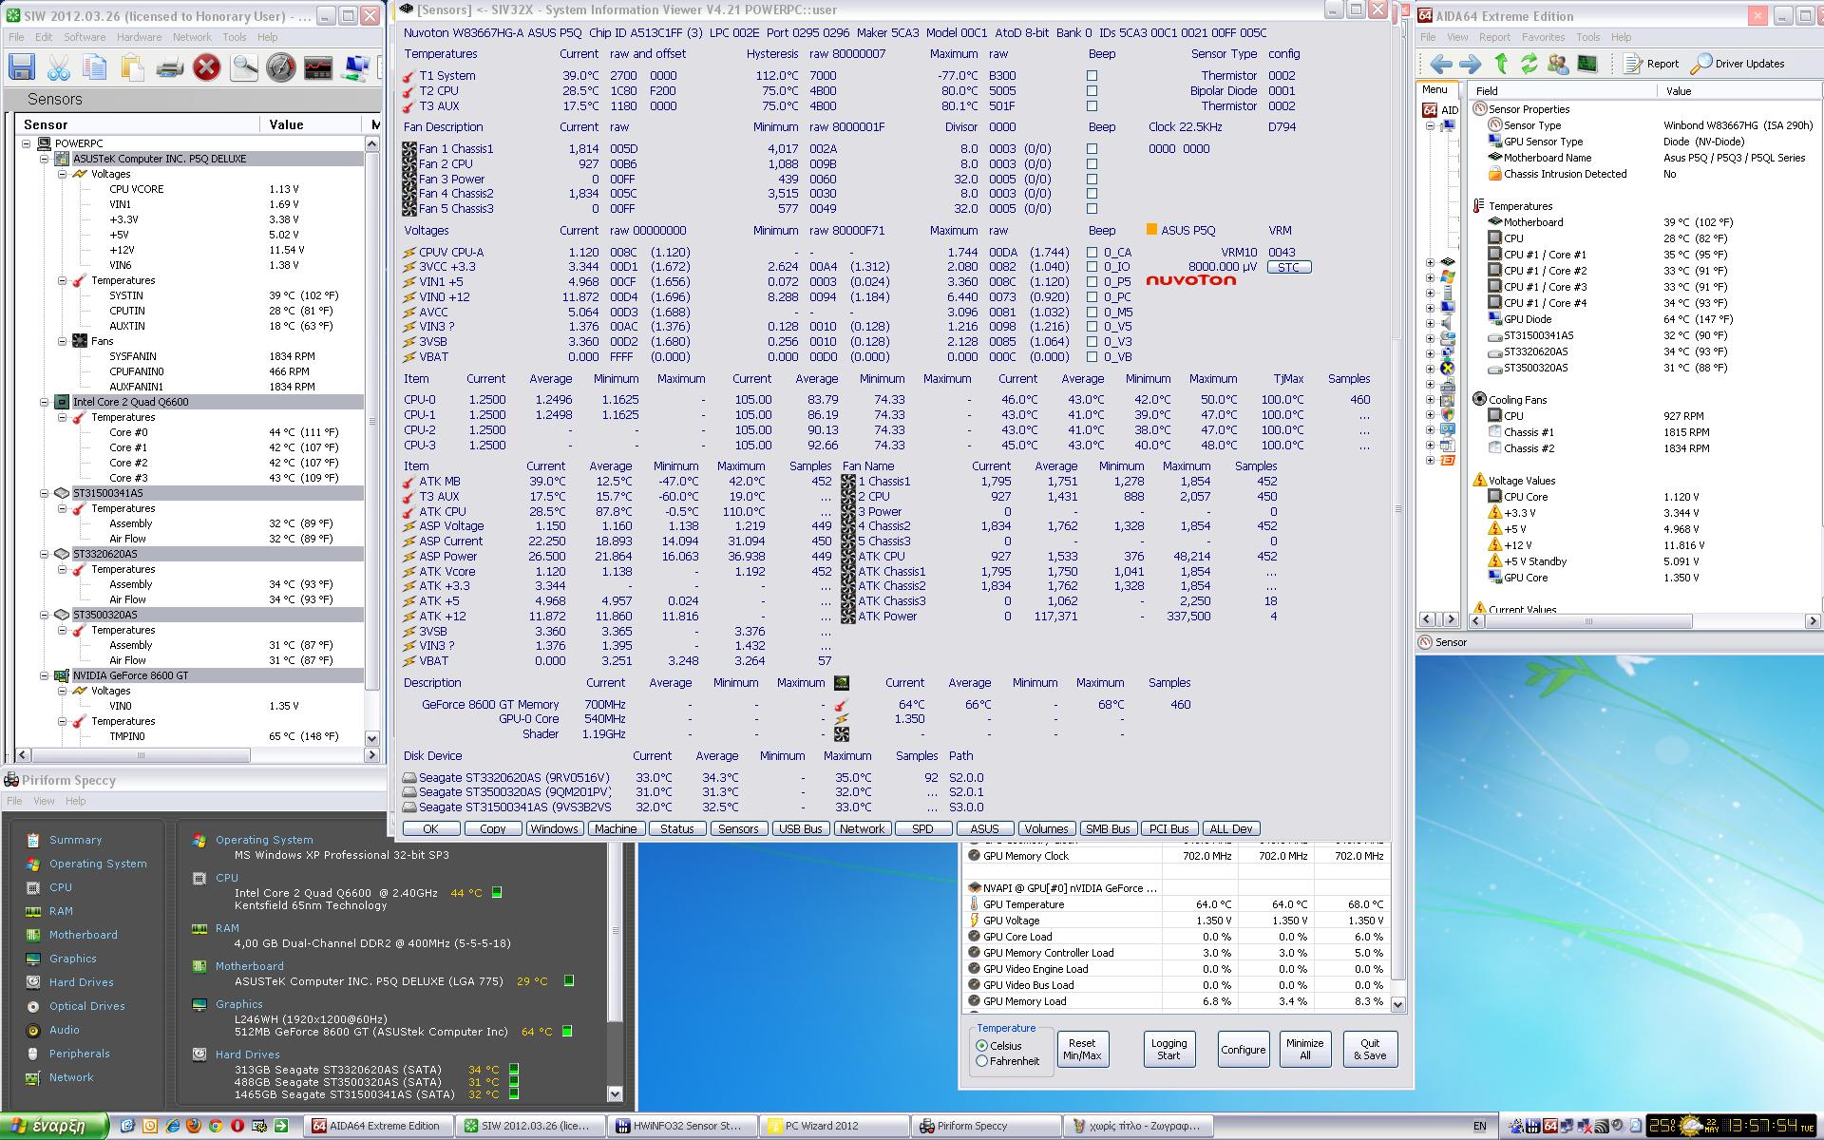Click the magnifier Find icon in SIW toolbar

244,67
